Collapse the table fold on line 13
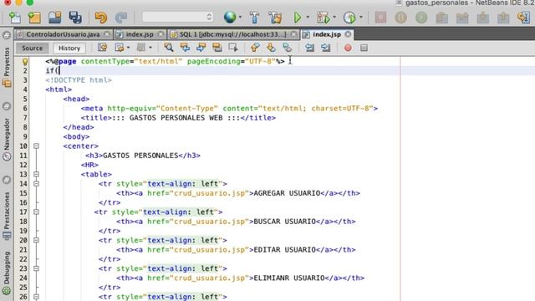 pyautogui.click(x=36, y=175)
